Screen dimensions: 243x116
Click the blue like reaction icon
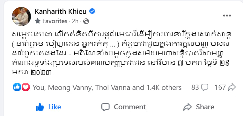click(x=17, y=87)
